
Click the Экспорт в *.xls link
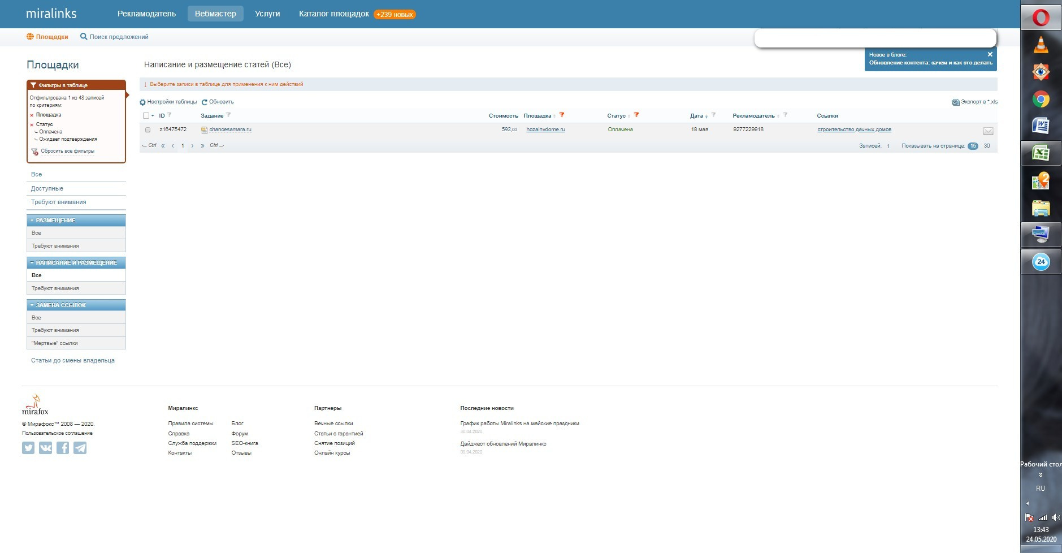979,102
